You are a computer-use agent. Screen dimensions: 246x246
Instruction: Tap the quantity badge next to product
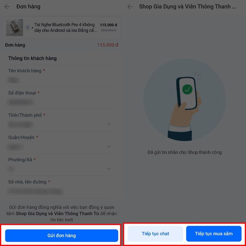tap(28, 27)
